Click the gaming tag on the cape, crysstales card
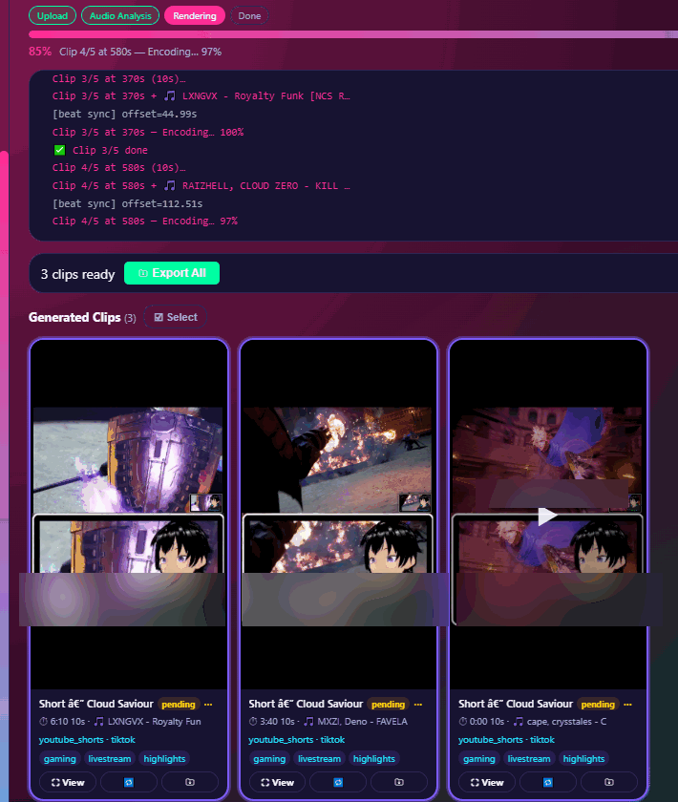This screenshot has height=802, width=678. point(479,758)
